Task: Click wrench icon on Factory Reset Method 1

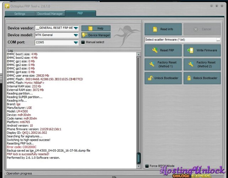Action: (152, 64)
